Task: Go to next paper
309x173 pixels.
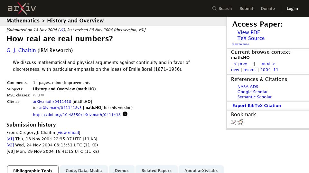Action: click(x=268, y=63)
